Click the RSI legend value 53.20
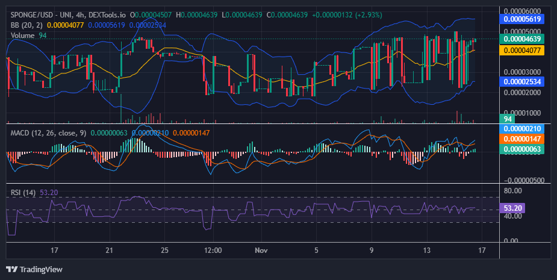 pos(49,193)
